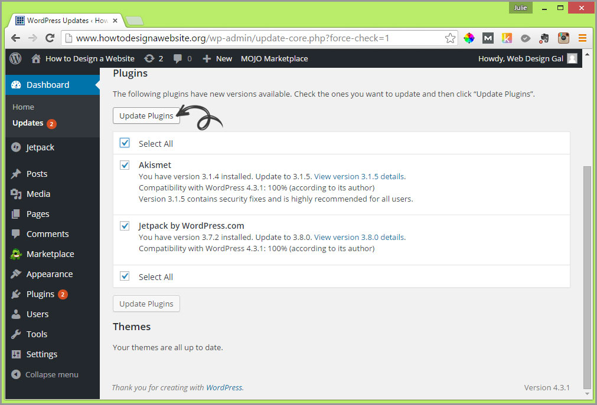Collapse the admin sidebar menu

tap(45, 374)
